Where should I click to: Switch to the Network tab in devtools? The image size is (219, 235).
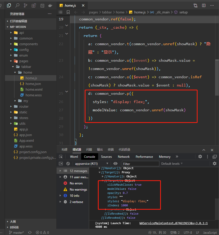(124, 157)
